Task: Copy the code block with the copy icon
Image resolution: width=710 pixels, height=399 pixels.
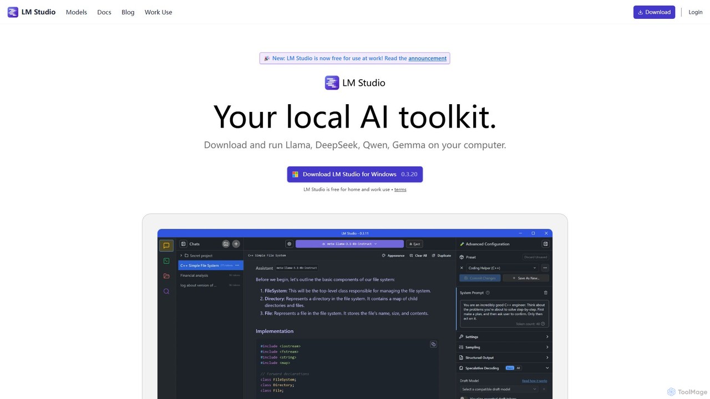Action: [433, 344]
